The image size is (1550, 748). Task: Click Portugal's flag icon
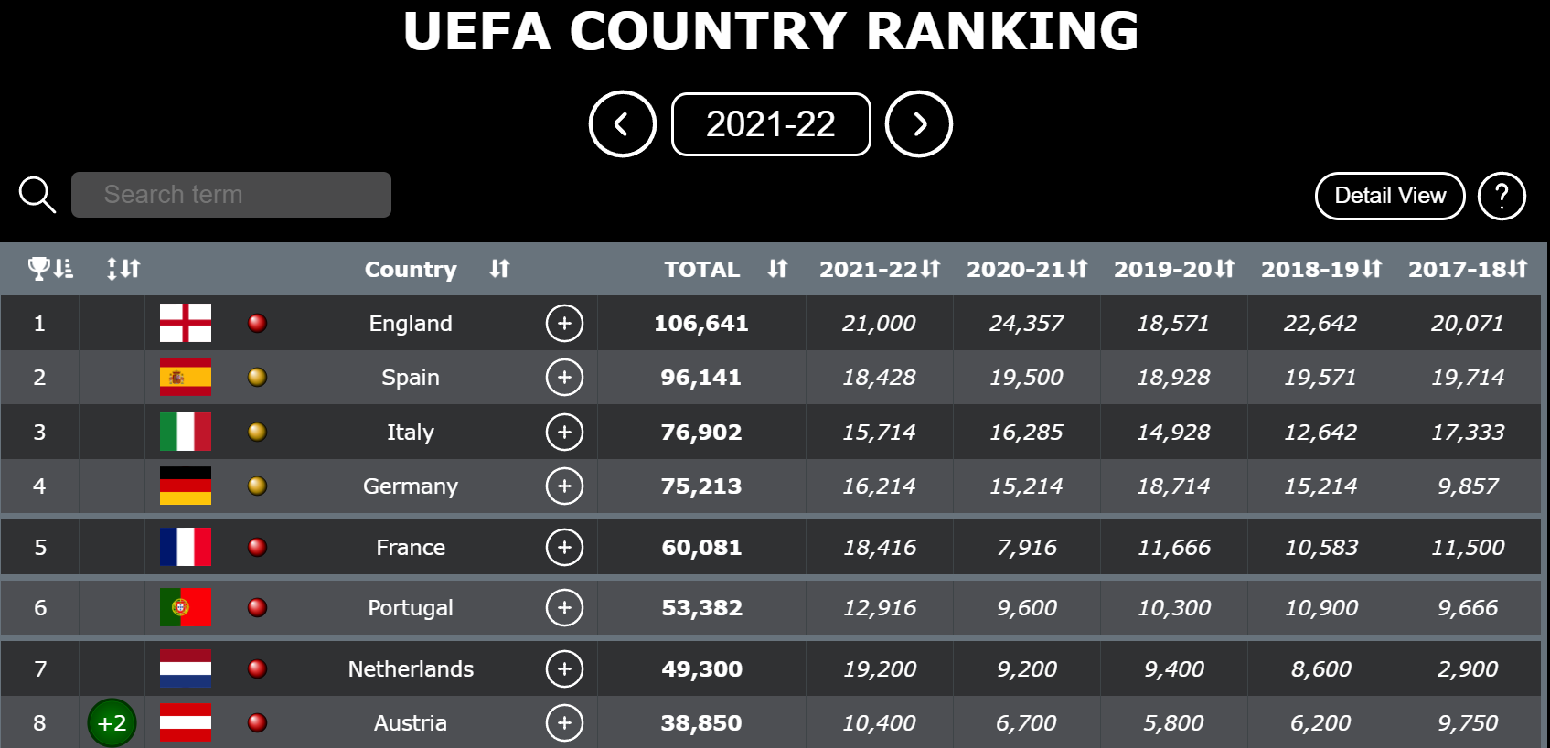pos(186,607)
